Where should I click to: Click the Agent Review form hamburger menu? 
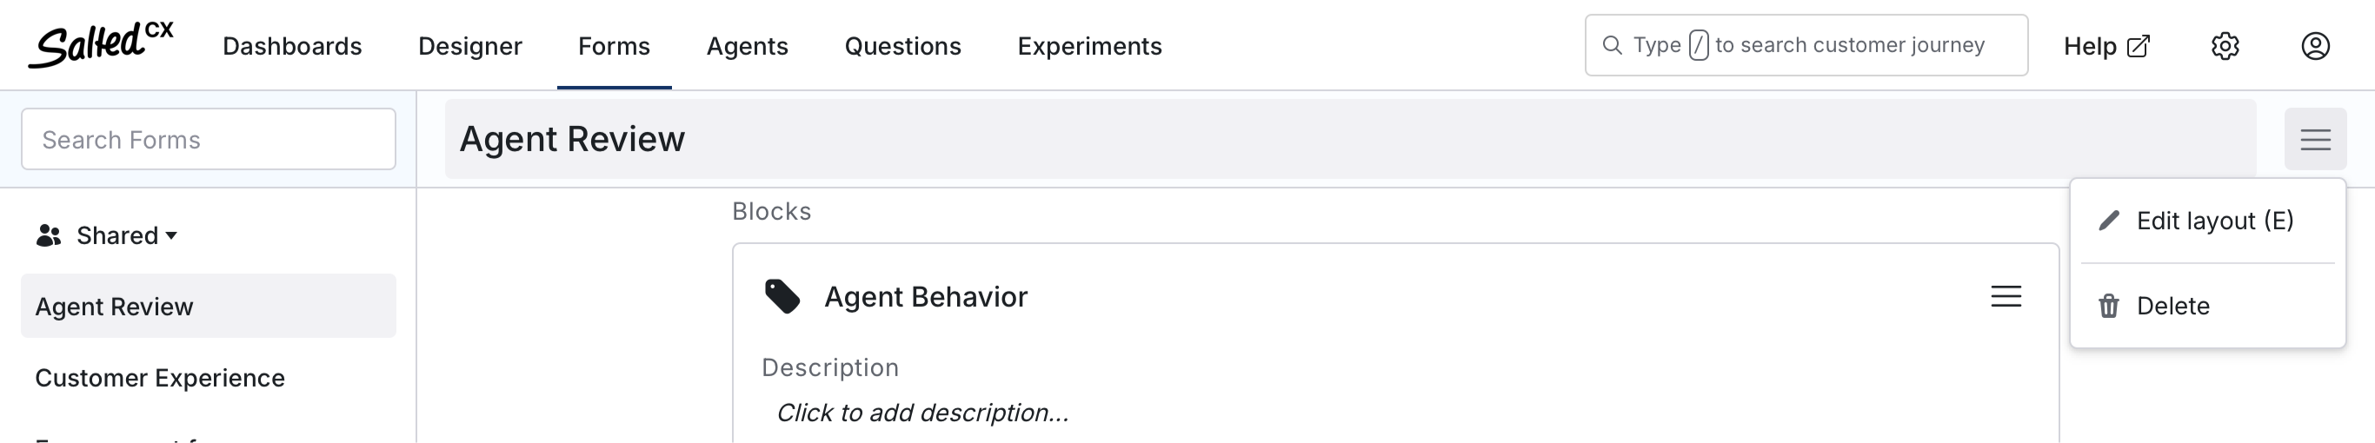pyautogui.click(x=2315, y=140)
